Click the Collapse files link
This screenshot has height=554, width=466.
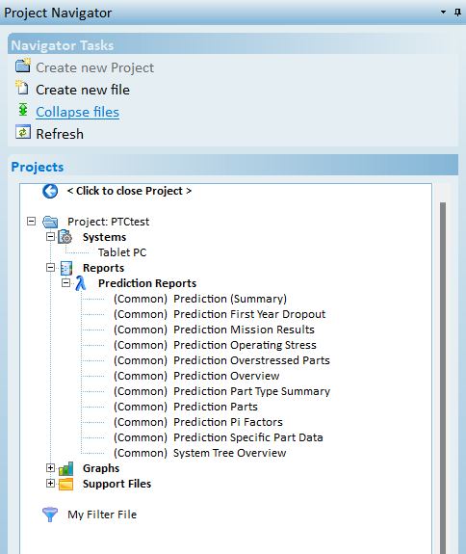(x=78, y=112)
